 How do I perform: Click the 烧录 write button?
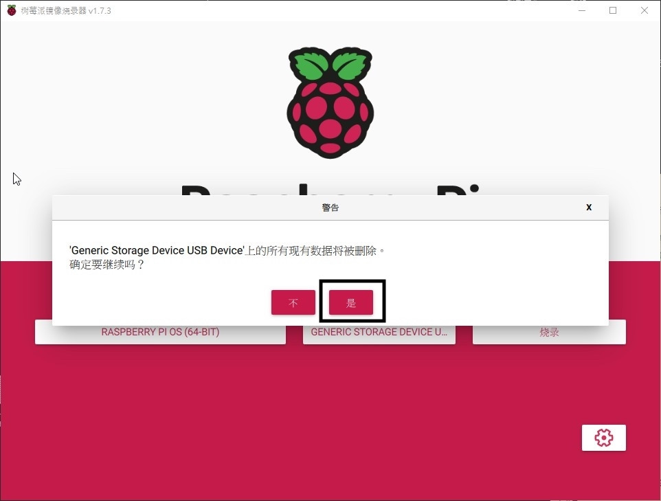(549, 333)
